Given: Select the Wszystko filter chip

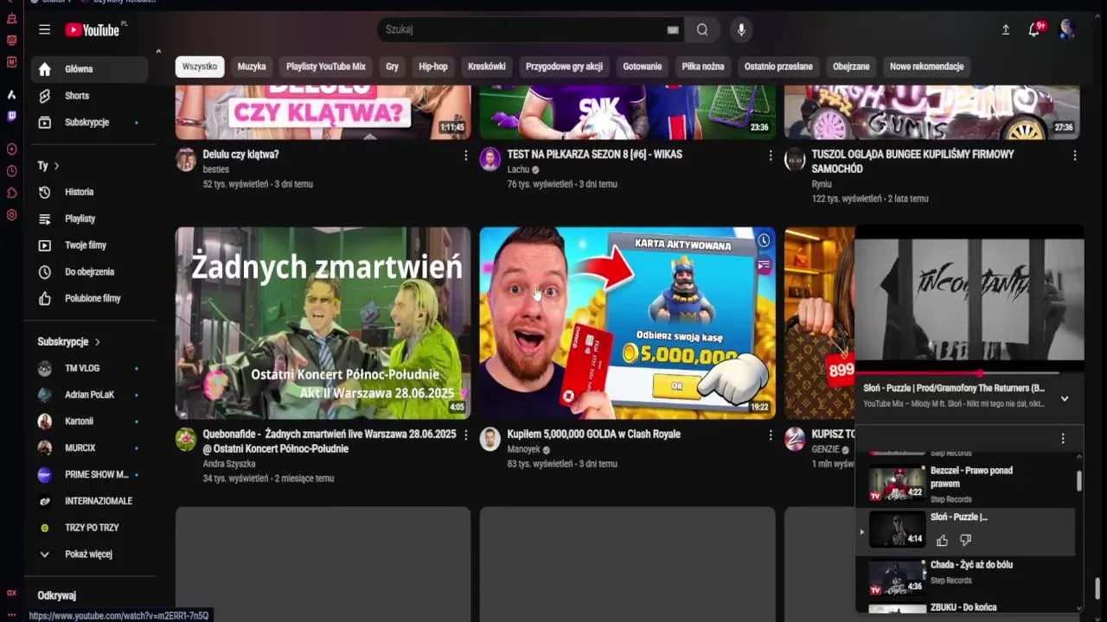Looking at the screenshot, I should (x=200, y=67).
